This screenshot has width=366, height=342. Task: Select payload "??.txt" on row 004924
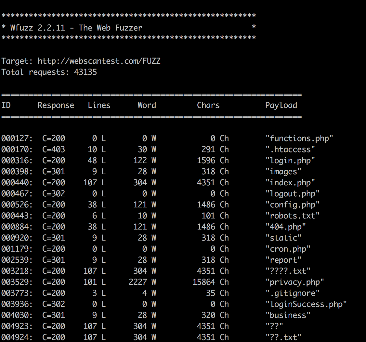point(283,337)
